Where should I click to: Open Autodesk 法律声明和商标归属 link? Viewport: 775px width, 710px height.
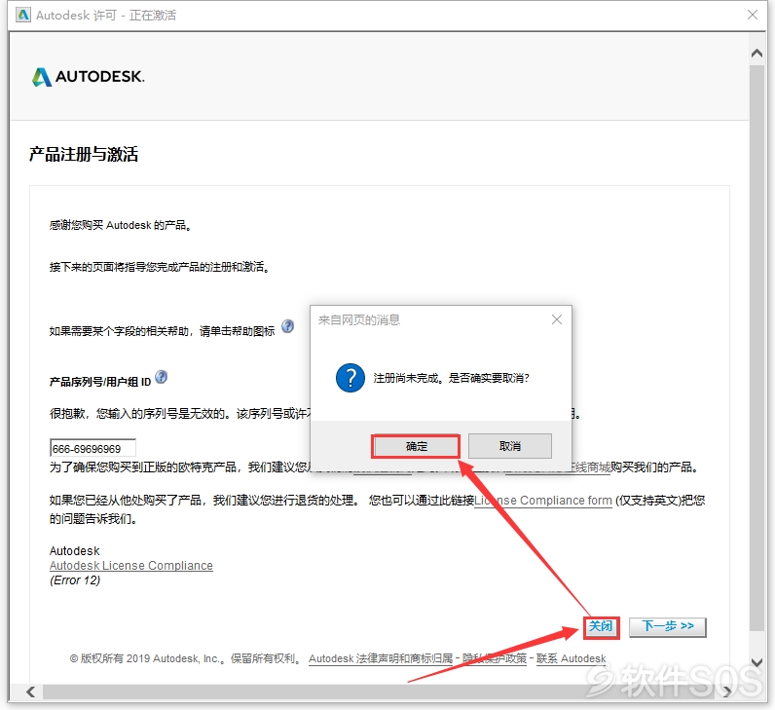click(381, 658)
